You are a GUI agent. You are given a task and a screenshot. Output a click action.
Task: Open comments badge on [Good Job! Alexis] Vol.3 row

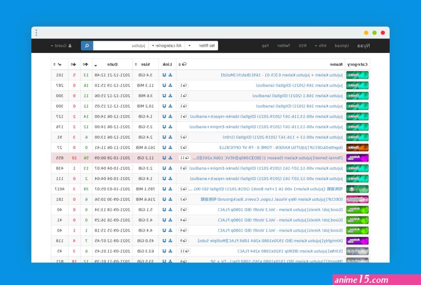pos(183,209)
